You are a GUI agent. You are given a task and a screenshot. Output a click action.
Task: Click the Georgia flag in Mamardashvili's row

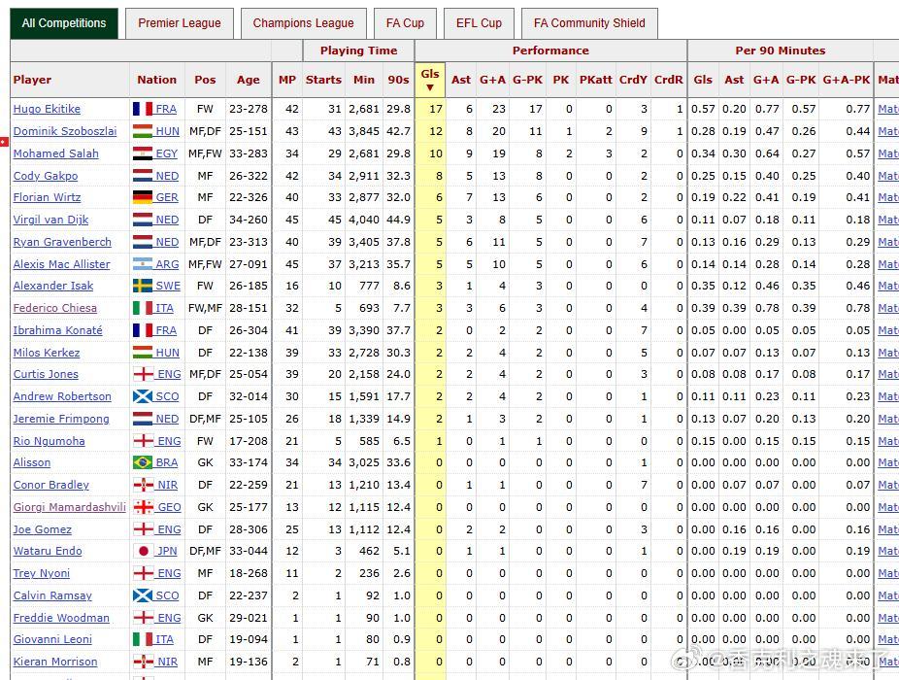click(143, 507)
